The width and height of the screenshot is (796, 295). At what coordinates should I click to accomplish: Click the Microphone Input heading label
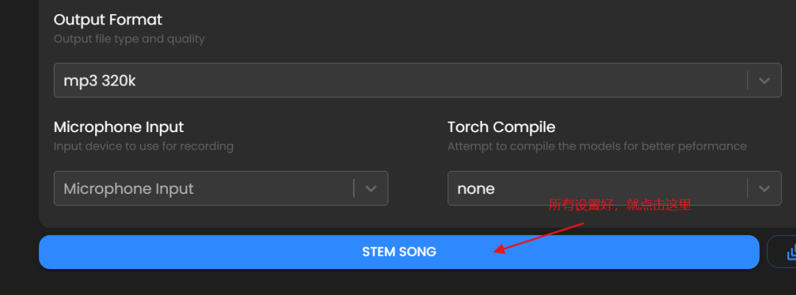coord(119,127)
